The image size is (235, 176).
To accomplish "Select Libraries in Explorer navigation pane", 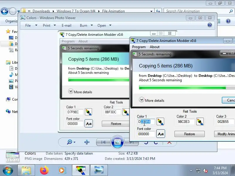I will 12,62.
